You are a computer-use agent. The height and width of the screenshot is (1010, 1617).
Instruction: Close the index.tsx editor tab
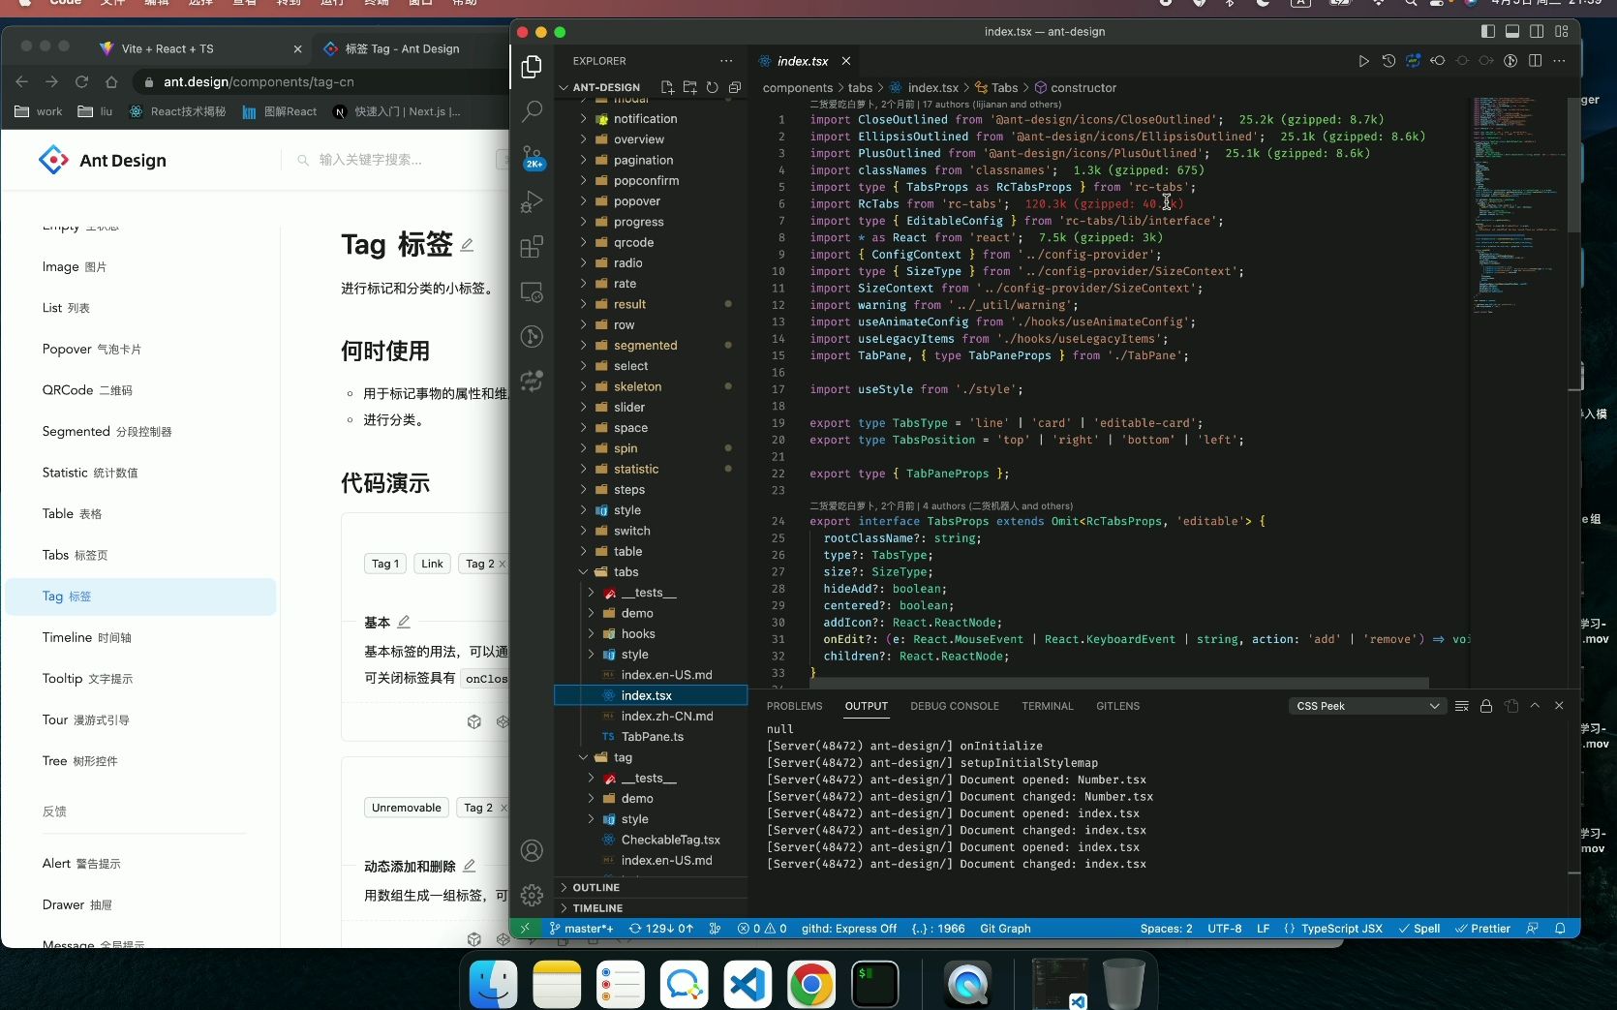(846, 61)
